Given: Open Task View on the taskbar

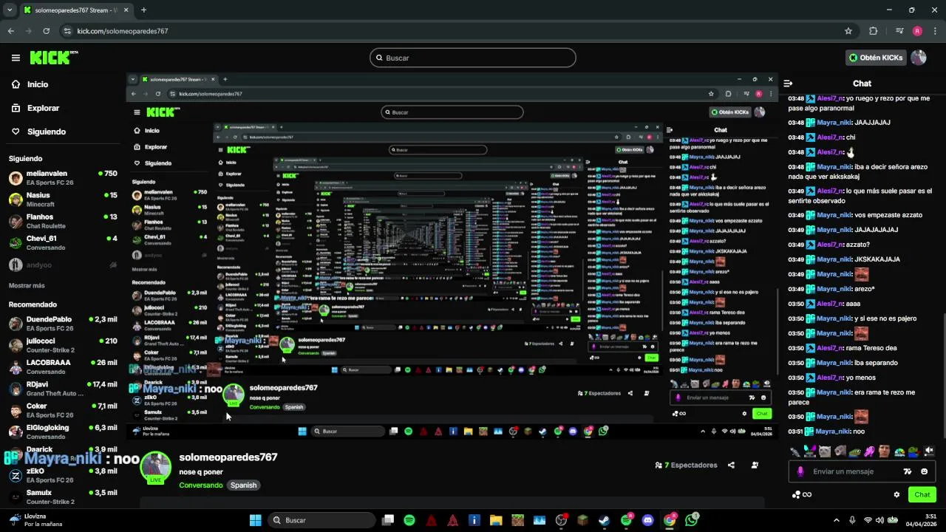Looking at the screenshot, I should coord(388,520).
